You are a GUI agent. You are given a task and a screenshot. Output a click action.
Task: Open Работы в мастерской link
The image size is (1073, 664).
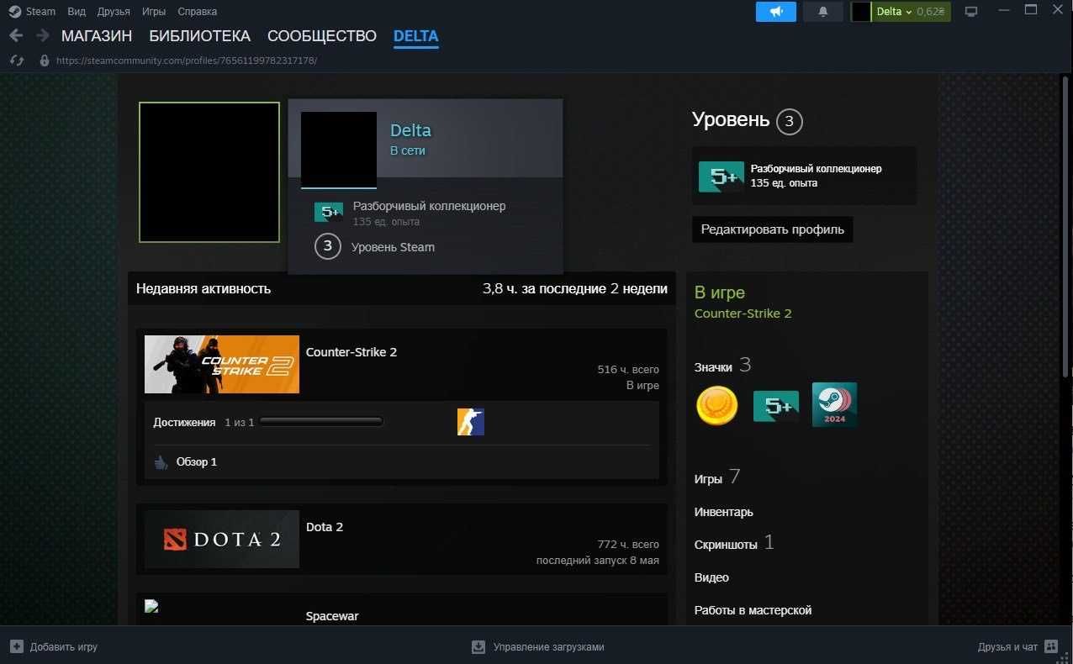(x=753, y=610)
